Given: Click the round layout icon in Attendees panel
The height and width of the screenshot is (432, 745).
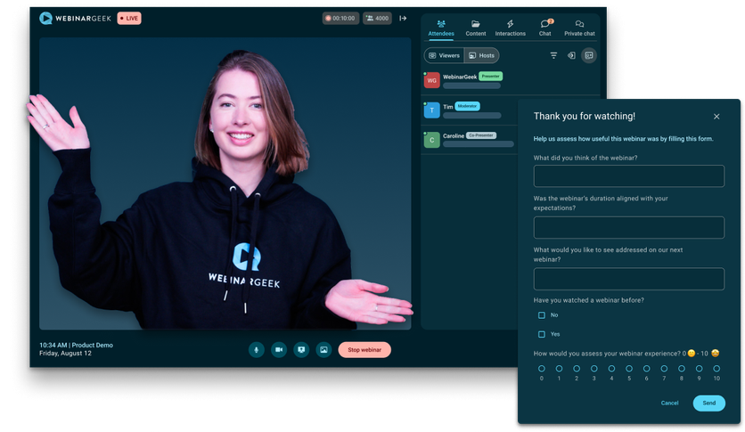Looking at the screenshot, I should tap(589, 55).
